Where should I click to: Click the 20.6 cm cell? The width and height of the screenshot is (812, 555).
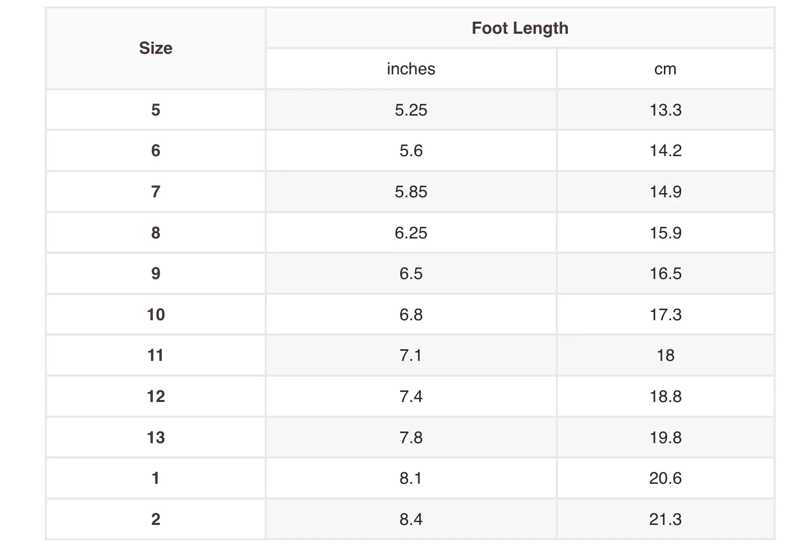pos(665,478)
